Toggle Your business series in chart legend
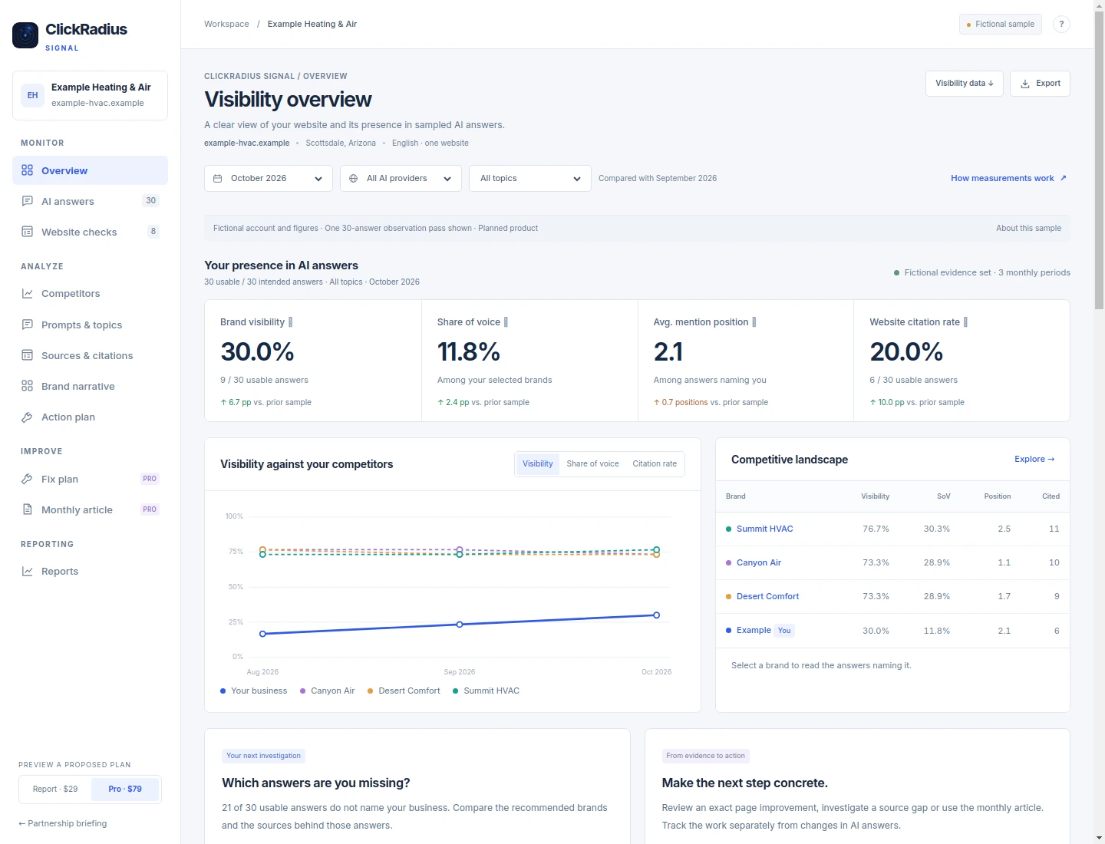 (x=254, y=691)
